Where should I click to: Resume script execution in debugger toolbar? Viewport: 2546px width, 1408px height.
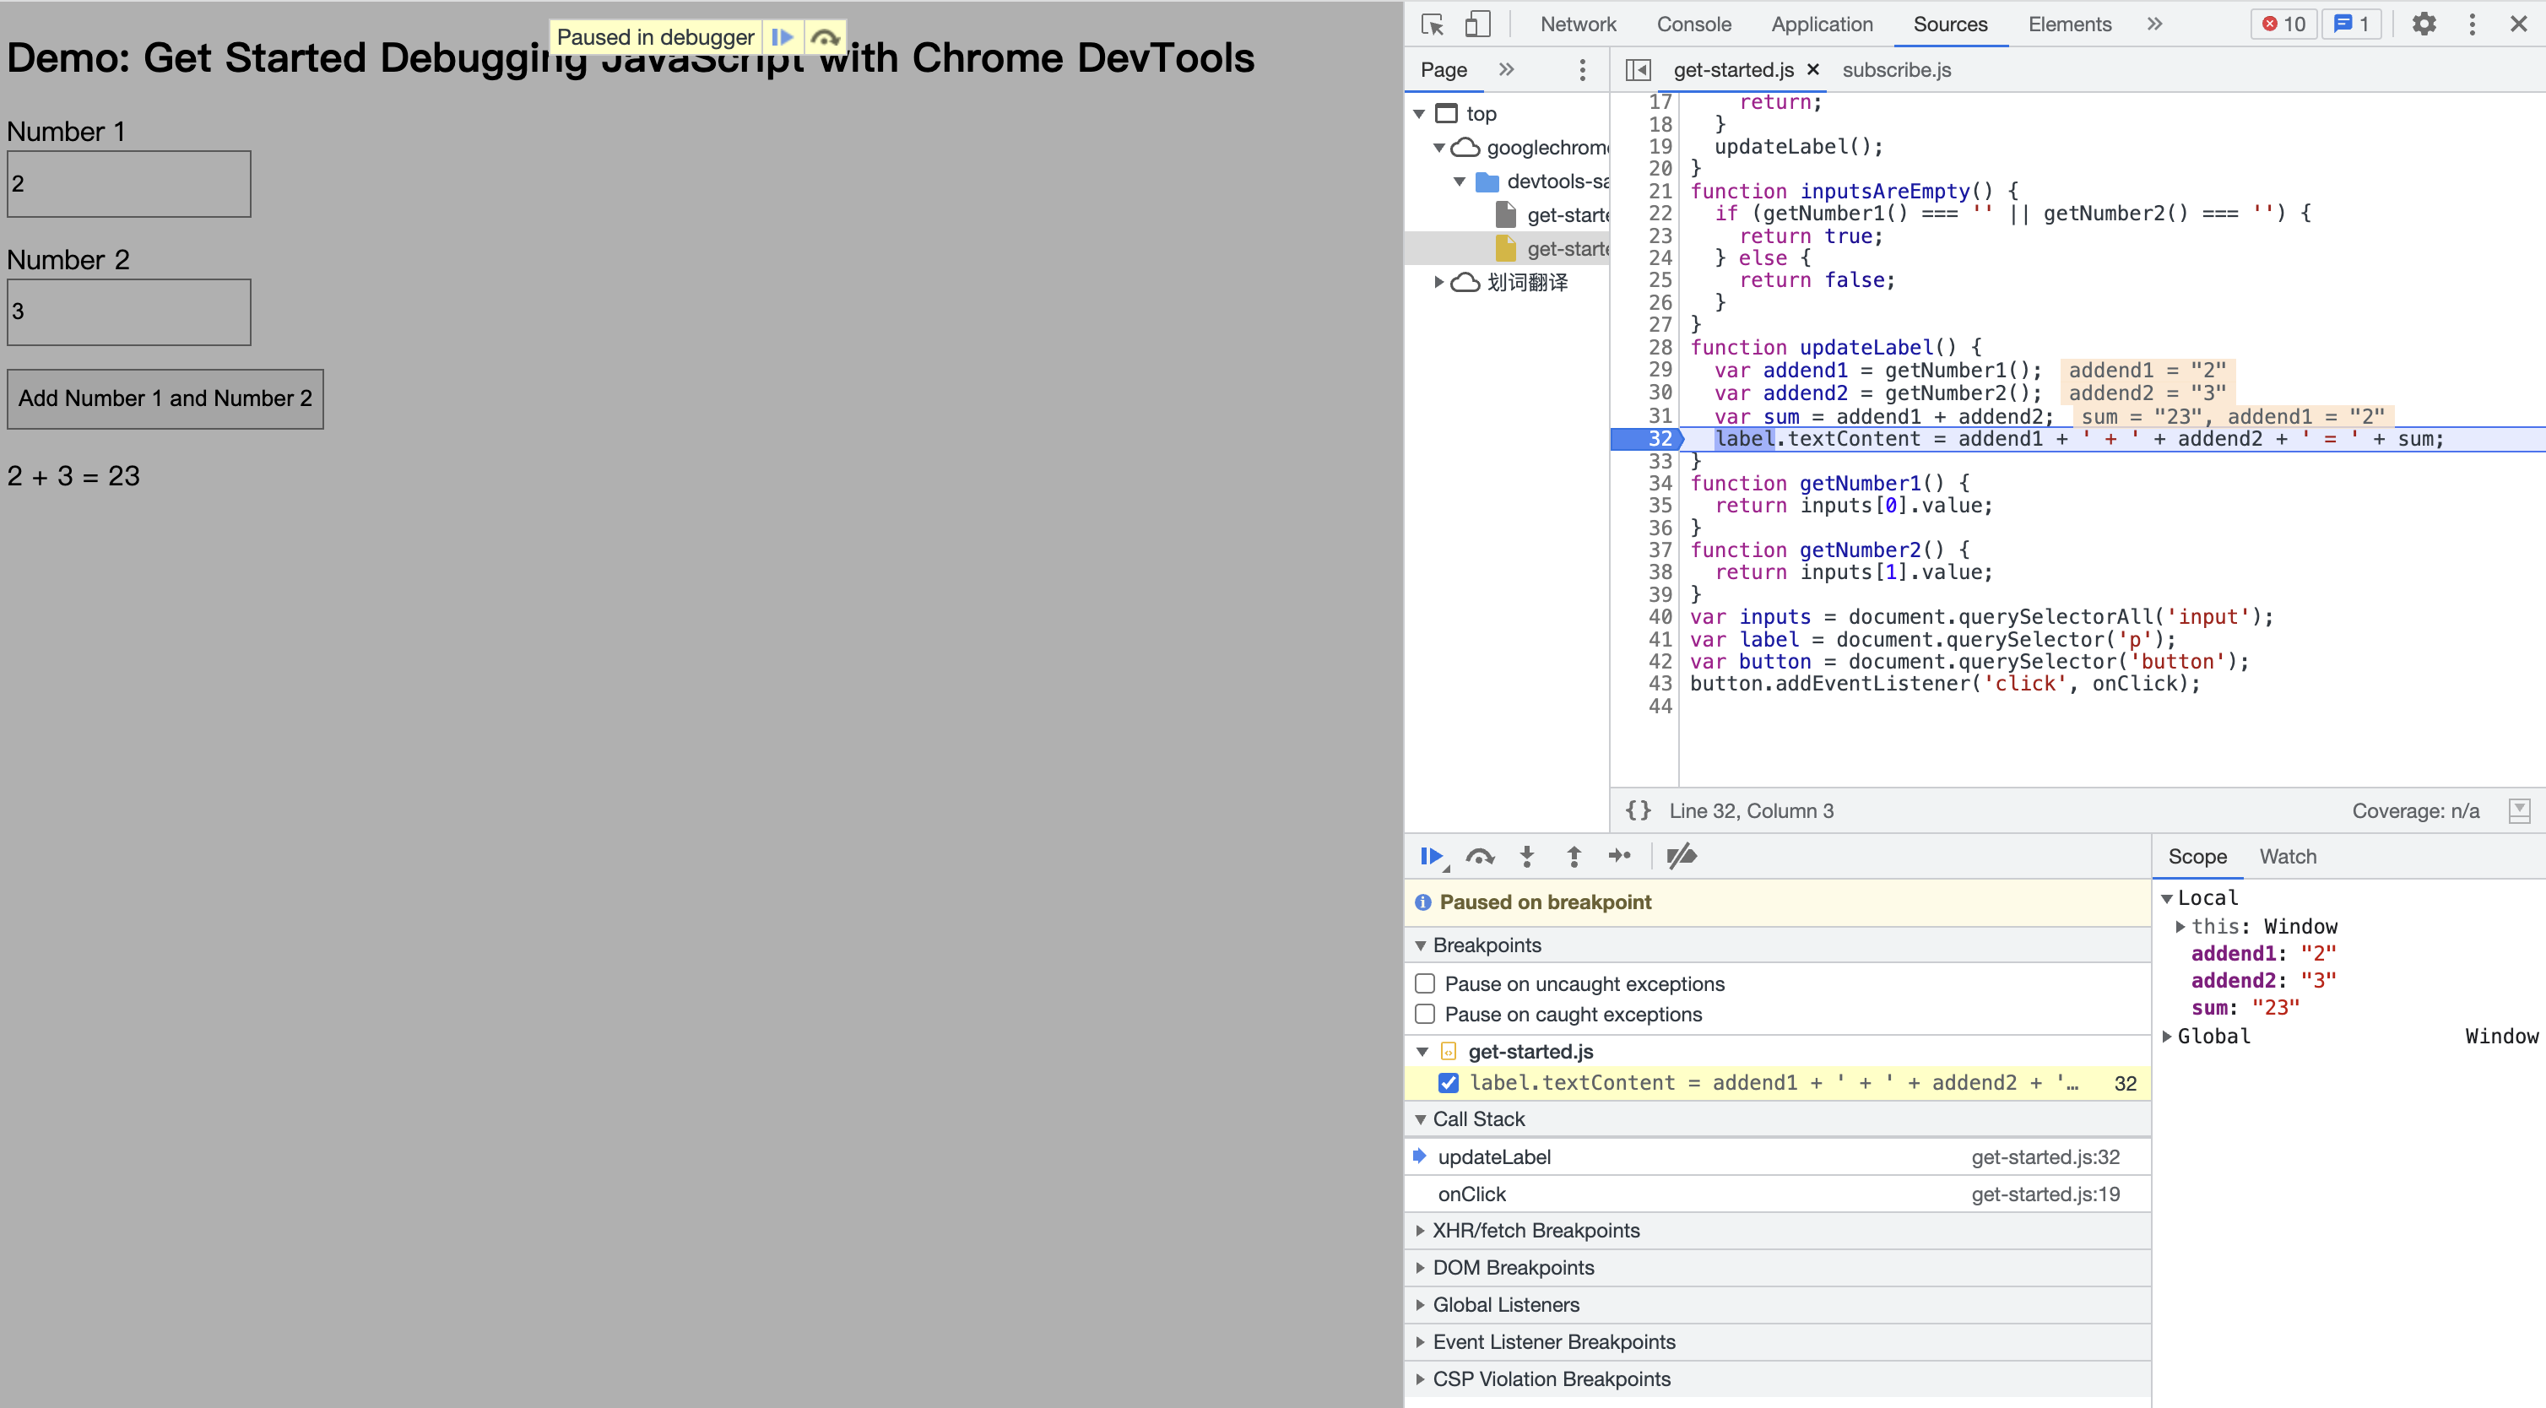[1433, 856]
